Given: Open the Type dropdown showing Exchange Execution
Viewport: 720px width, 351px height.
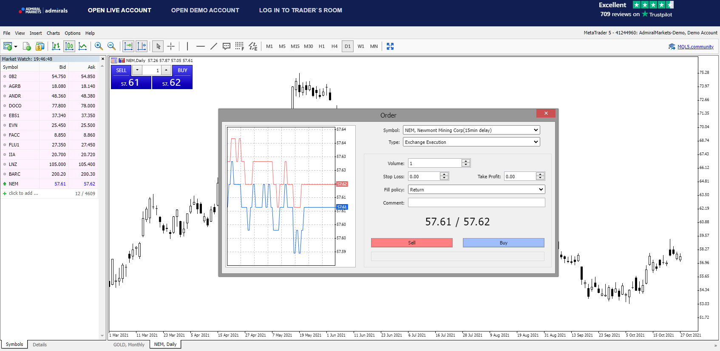Looking at the screenshot, I should [471, 142].
